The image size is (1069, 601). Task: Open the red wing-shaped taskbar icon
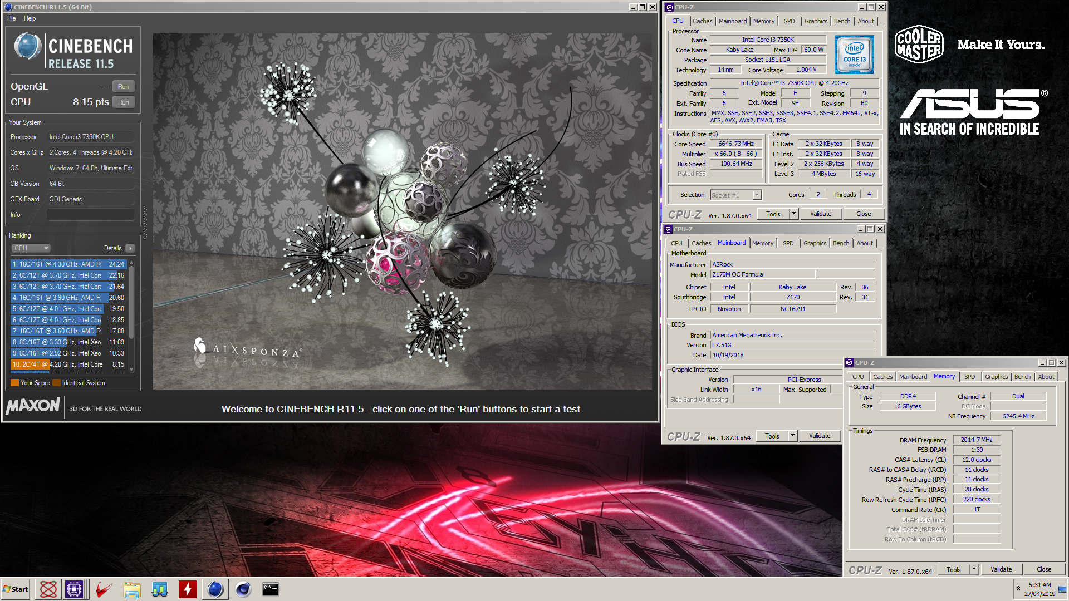(104, 589)
